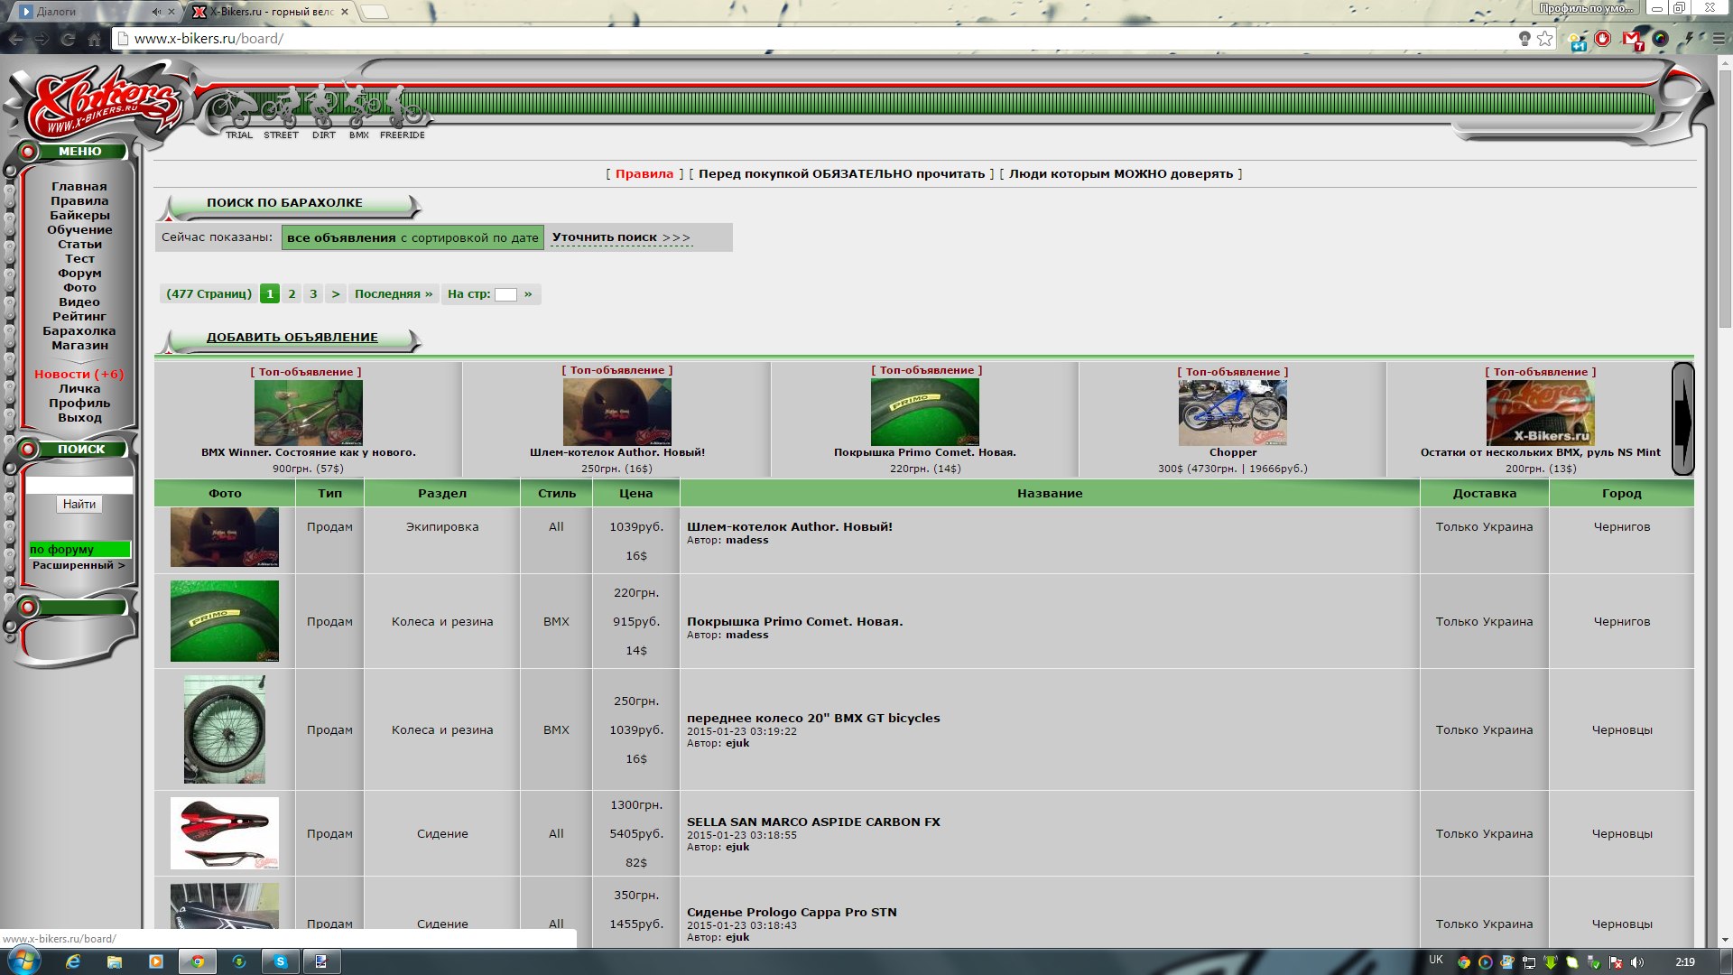The width and height of the screenshot is (1733, 975).
Task: Launch Internet Explorer from taskbar
Action: tap(73, 961)
